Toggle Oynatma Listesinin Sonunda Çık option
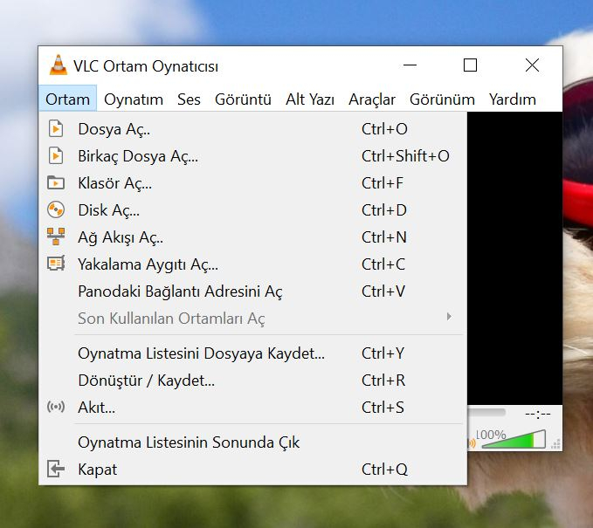Screen dimensions: 593x528 (x=189, y=442)
